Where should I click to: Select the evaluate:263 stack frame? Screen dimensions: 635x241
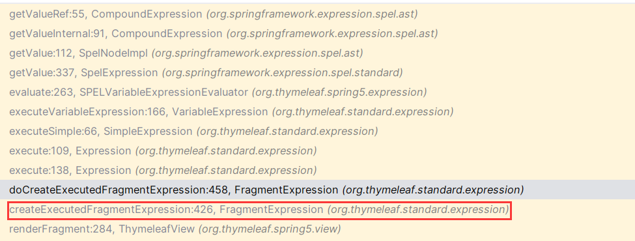[x=318, y=92]
